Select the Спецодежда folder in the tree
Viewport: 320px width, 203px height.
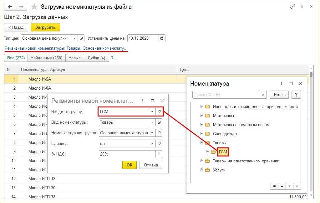tap(225, 134)
